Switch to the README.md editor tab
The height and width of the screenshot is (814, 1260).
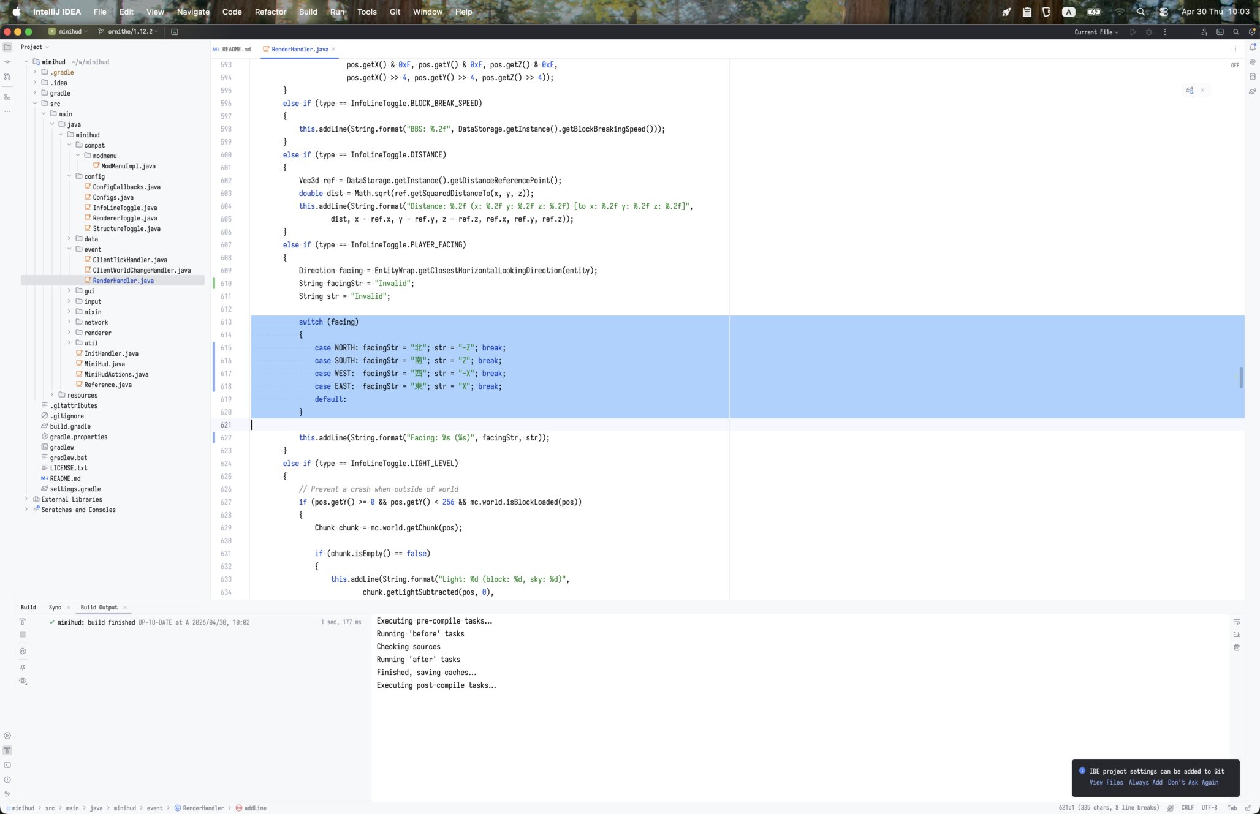pyautogui.click(x=232, y=49)
